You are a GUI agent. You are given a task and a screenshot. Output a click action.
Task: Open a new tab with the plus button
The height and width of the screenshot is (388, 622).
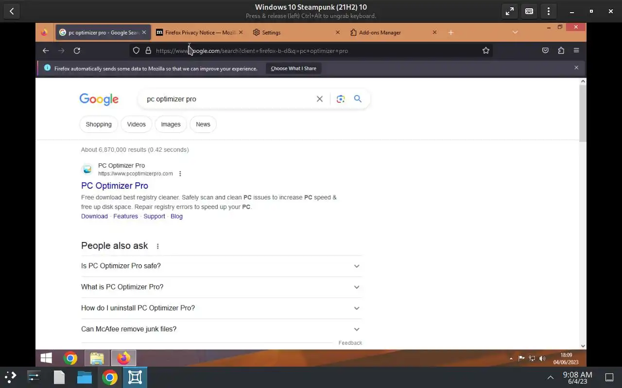coord(451,32)
